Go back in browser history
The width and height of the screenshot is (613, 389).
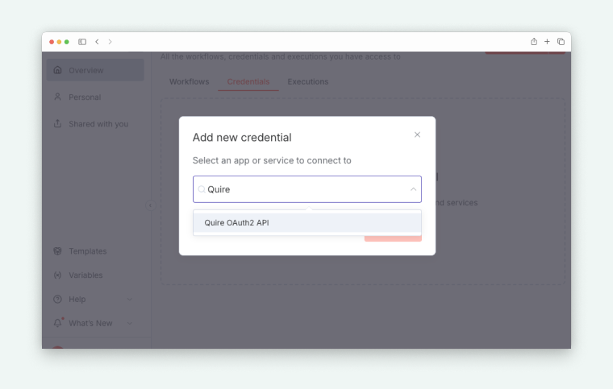point(98,42)
